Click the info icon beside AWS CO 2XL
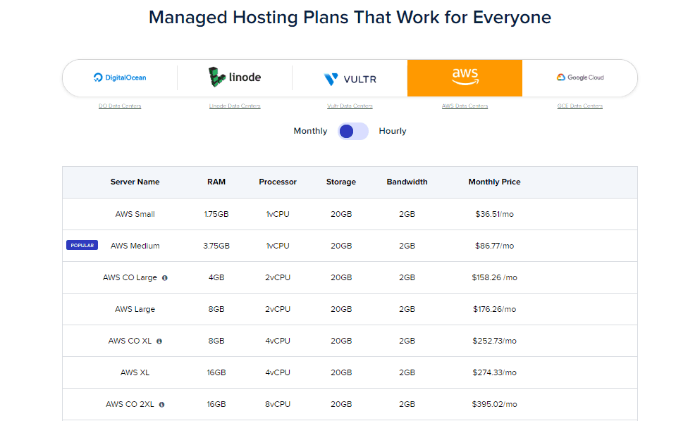This screenshot has height=421, width=676. tap(161, 405)
